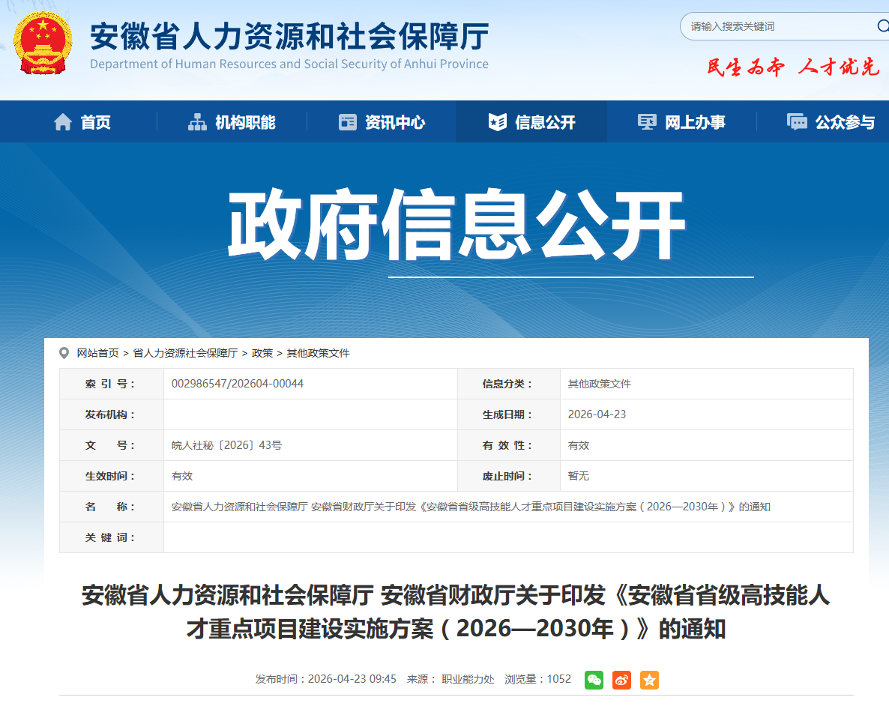Click the 安徽省人力资源和社会保障厅 site title
Screen dimensions: 889x712
pyautogui.click(x=289, y=36)
